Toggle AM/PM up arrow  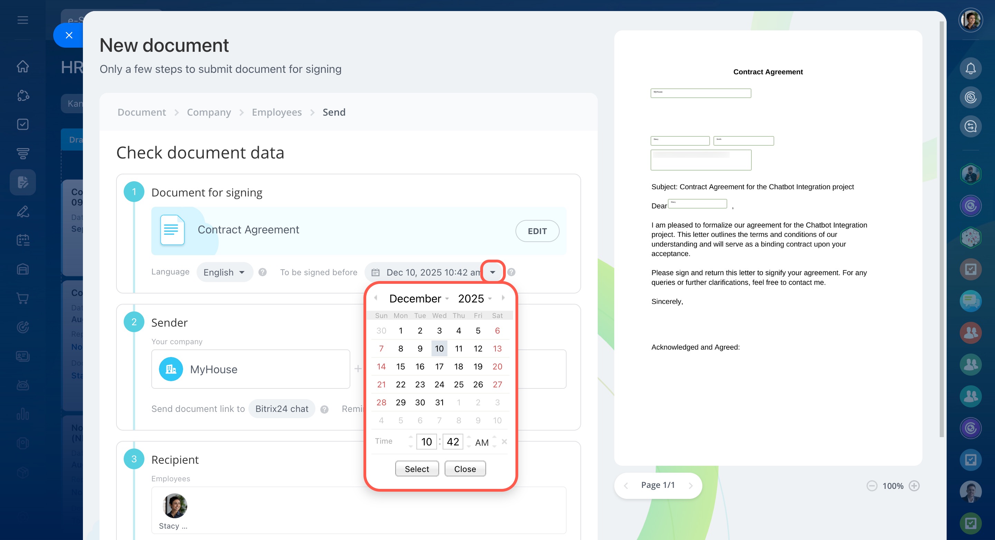[494, 437]
